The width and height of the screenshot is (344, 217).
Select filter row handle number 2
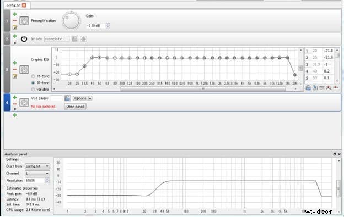[x=7, y=39]
